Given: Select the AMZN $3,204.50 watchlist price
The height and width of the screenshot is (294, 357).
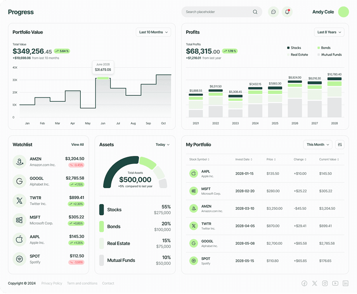Looking at the screenshot, I should pyautogui.click(x=75, y=159).
